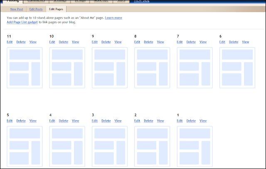
Task: Edit page 3
Action: 95,121
